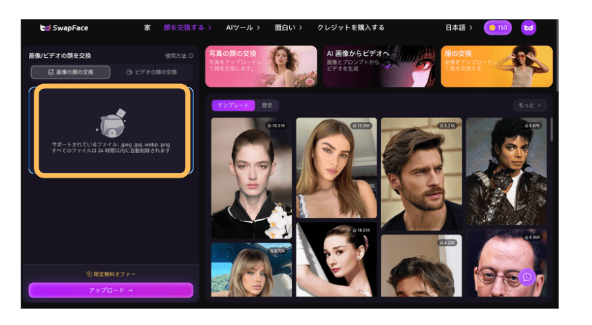
Task: Click the 使用方法 info icon
Action: coord(191,56)
